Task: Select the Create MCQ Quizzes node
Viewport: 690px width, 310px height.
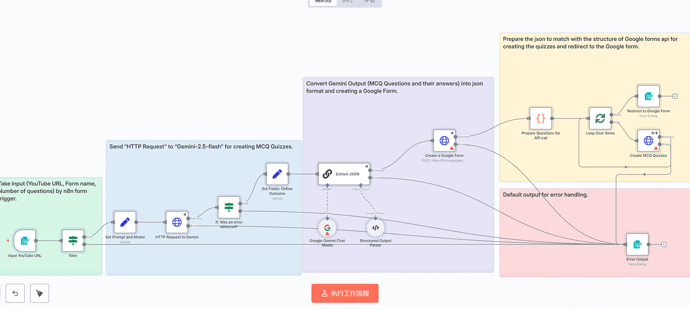Action: (649, 141)
